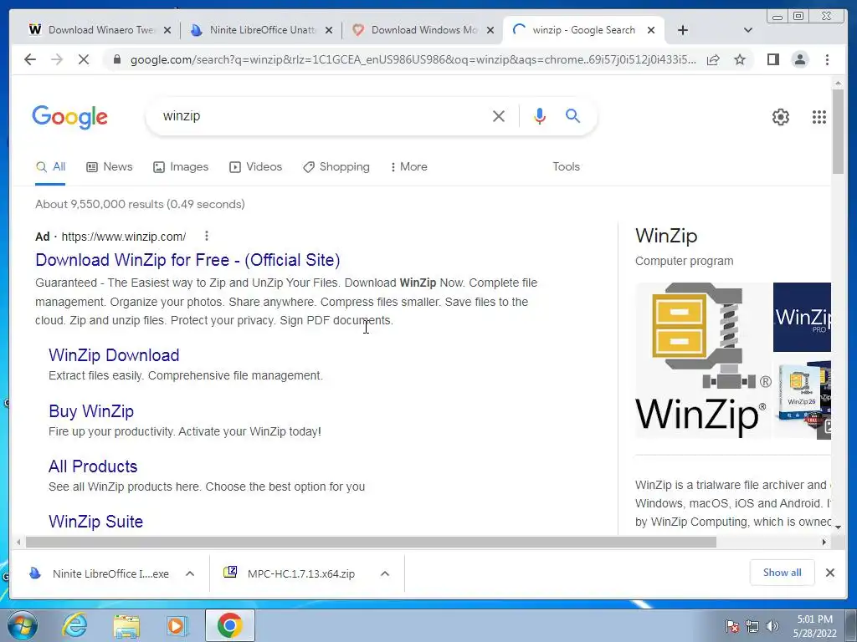Screen dimensions: 857x642
Task: Open Google quick settings gear
Action: pyautogui.click(x=781, y=117)
